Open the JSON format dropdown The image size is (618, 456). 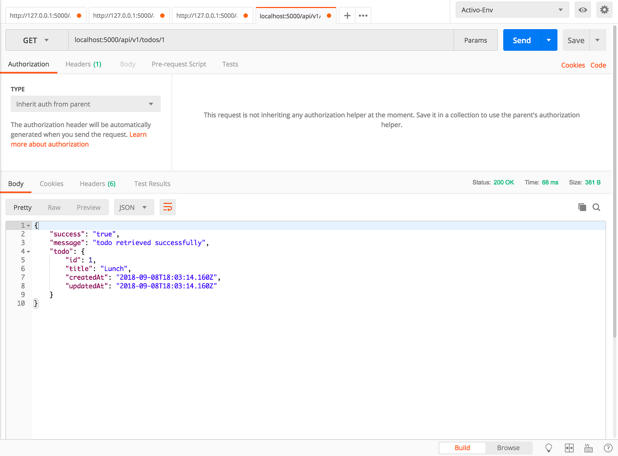[x=134, y=207]
